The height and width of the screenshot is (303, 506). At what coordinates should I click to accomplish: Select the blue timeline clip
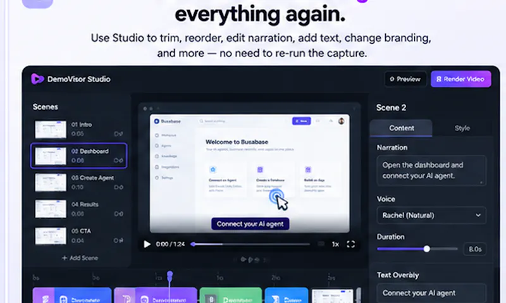287,295
